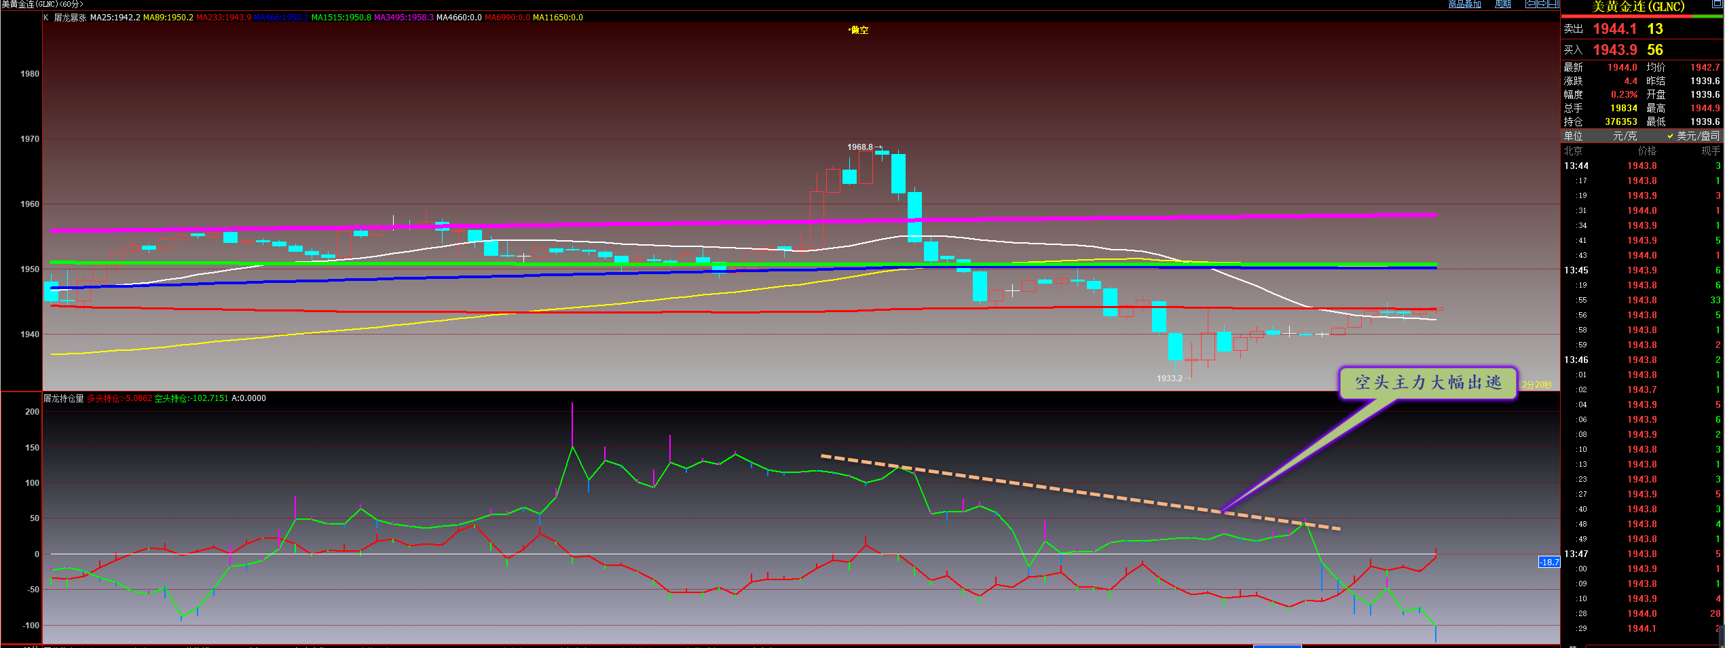1725x648 pixels.
Task: Click the 卖出 ask price 1944.1
Action: [x=1614, y=29]
